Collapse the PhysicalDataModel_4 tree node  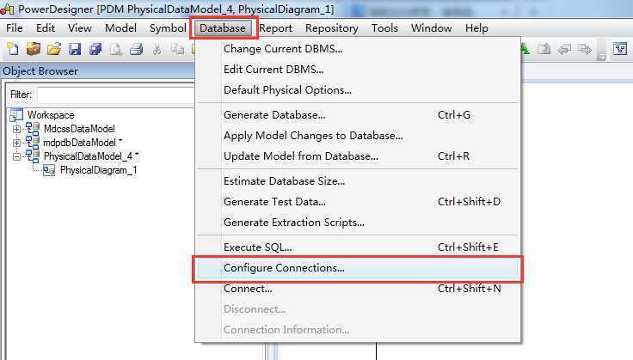click(16, 157)
